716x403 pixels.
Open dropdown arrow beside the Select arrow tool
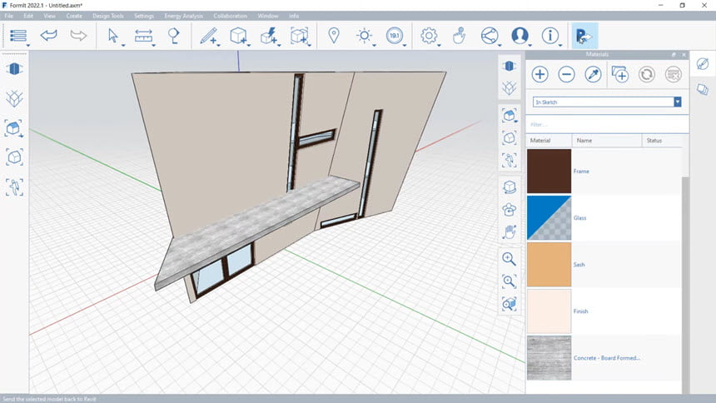click(123, 45)
